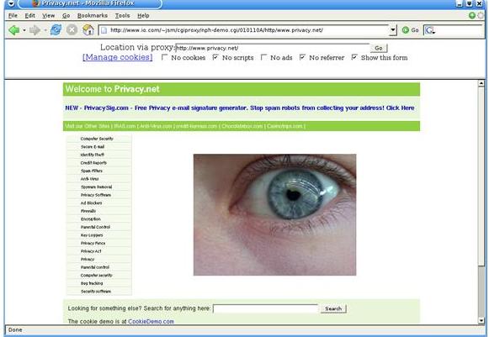Open the Bookmarks menu
The width and height of the screenshot is (489, 337).
93,16
